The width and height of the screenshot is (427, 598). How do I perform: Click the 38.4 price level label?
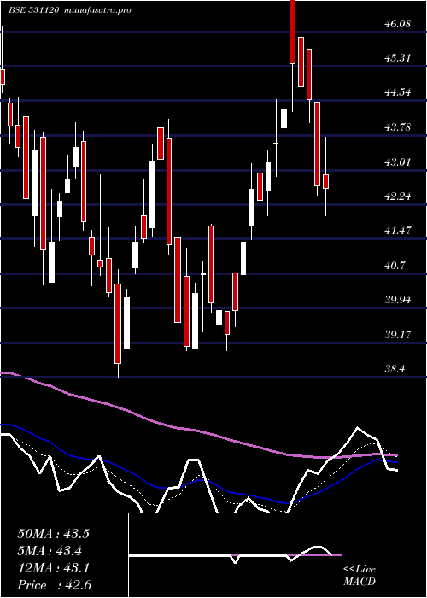pos(395,369)
